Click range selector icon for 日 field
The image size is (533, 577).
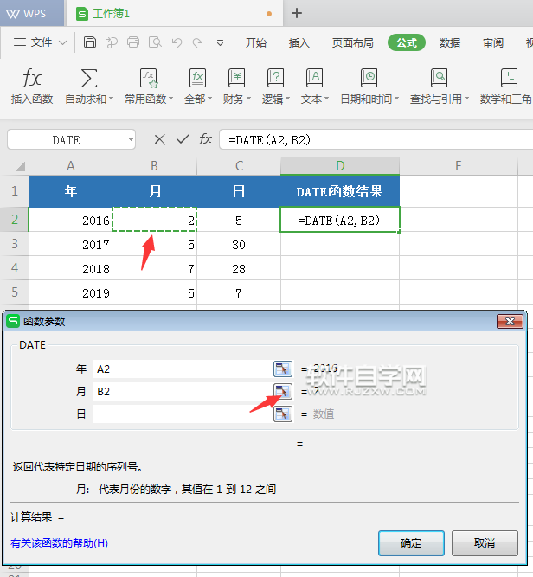point(283,414)
